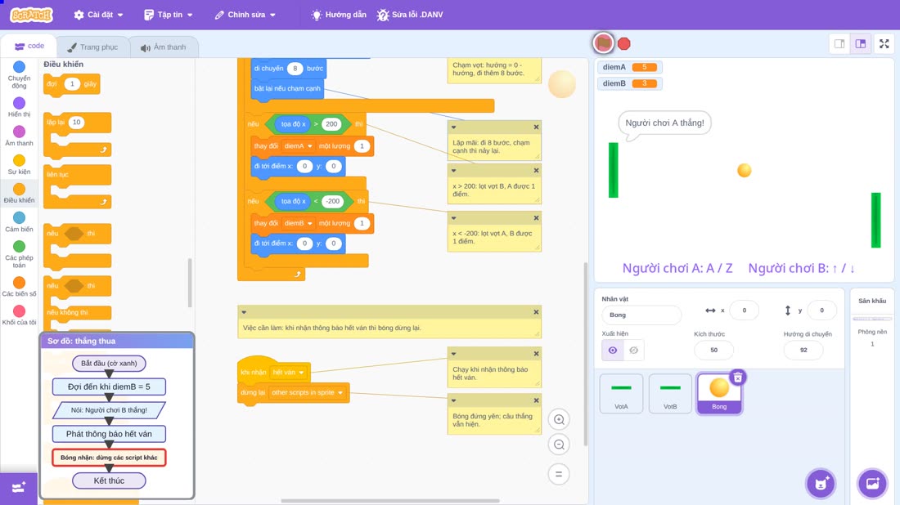The width and height of the screenshot is (900, 505).
Task: Open the diemA variable dropdown in block
Action: pyautogui.click(x=299, y=146)
